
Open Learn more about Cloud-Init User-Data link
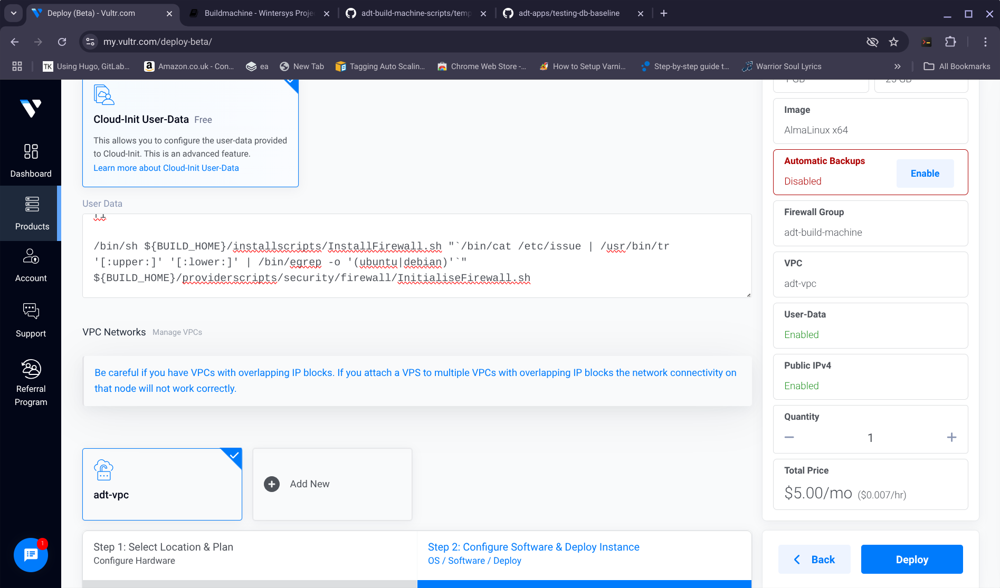click(x=166, y=168)
